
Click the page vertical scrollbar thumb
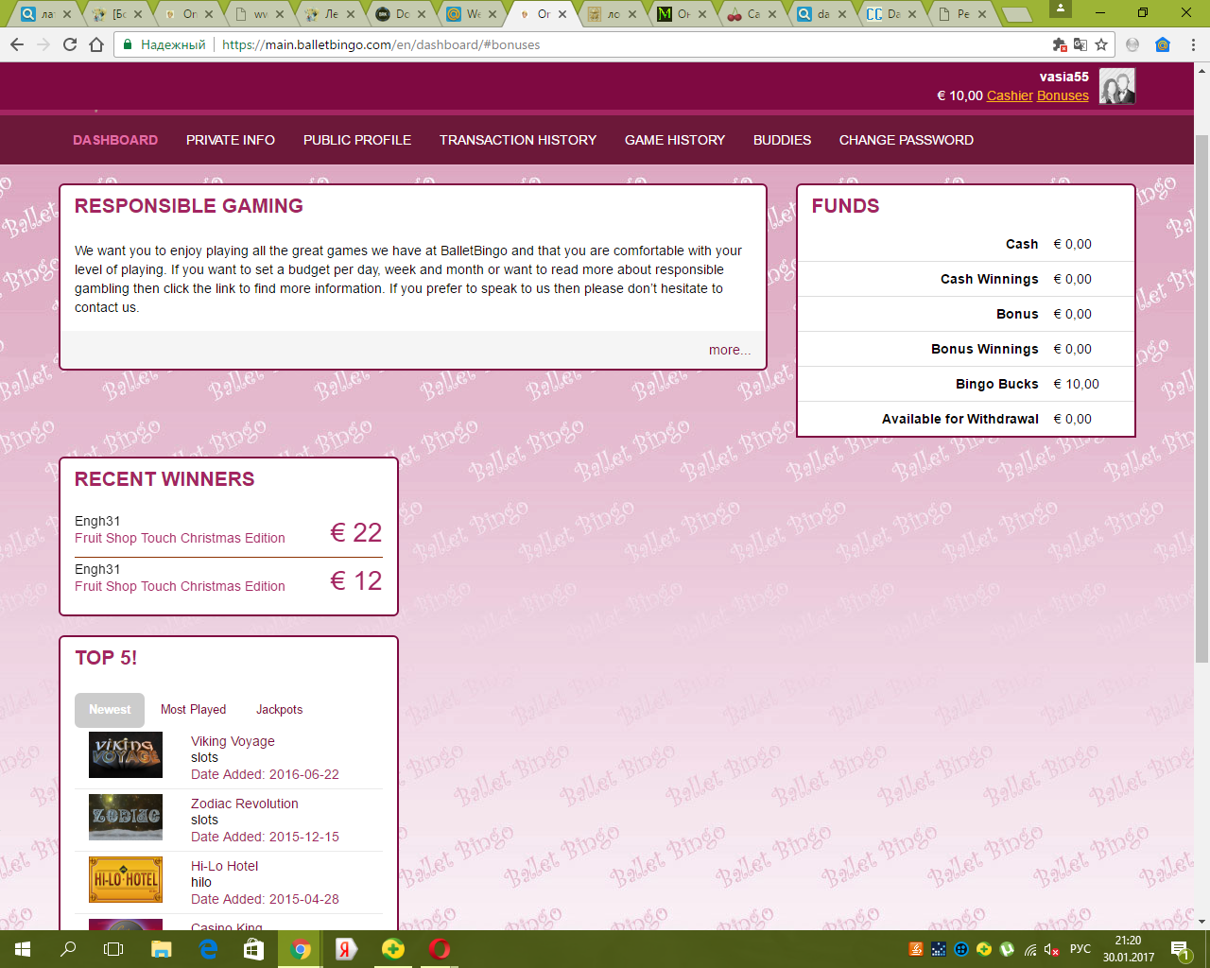1201,397
